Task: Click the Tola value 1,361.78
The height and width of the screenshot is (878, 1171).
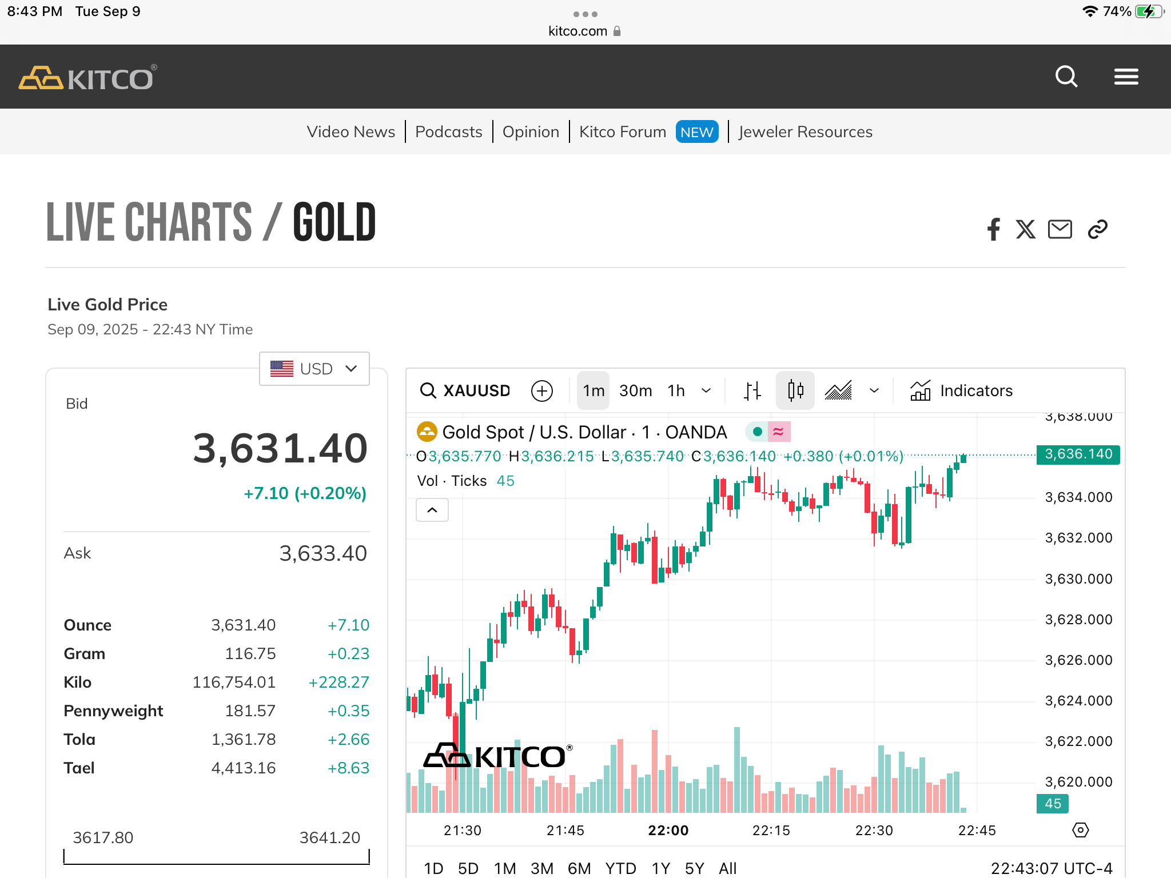Action: pyautogui.click(x=244, y=739)
